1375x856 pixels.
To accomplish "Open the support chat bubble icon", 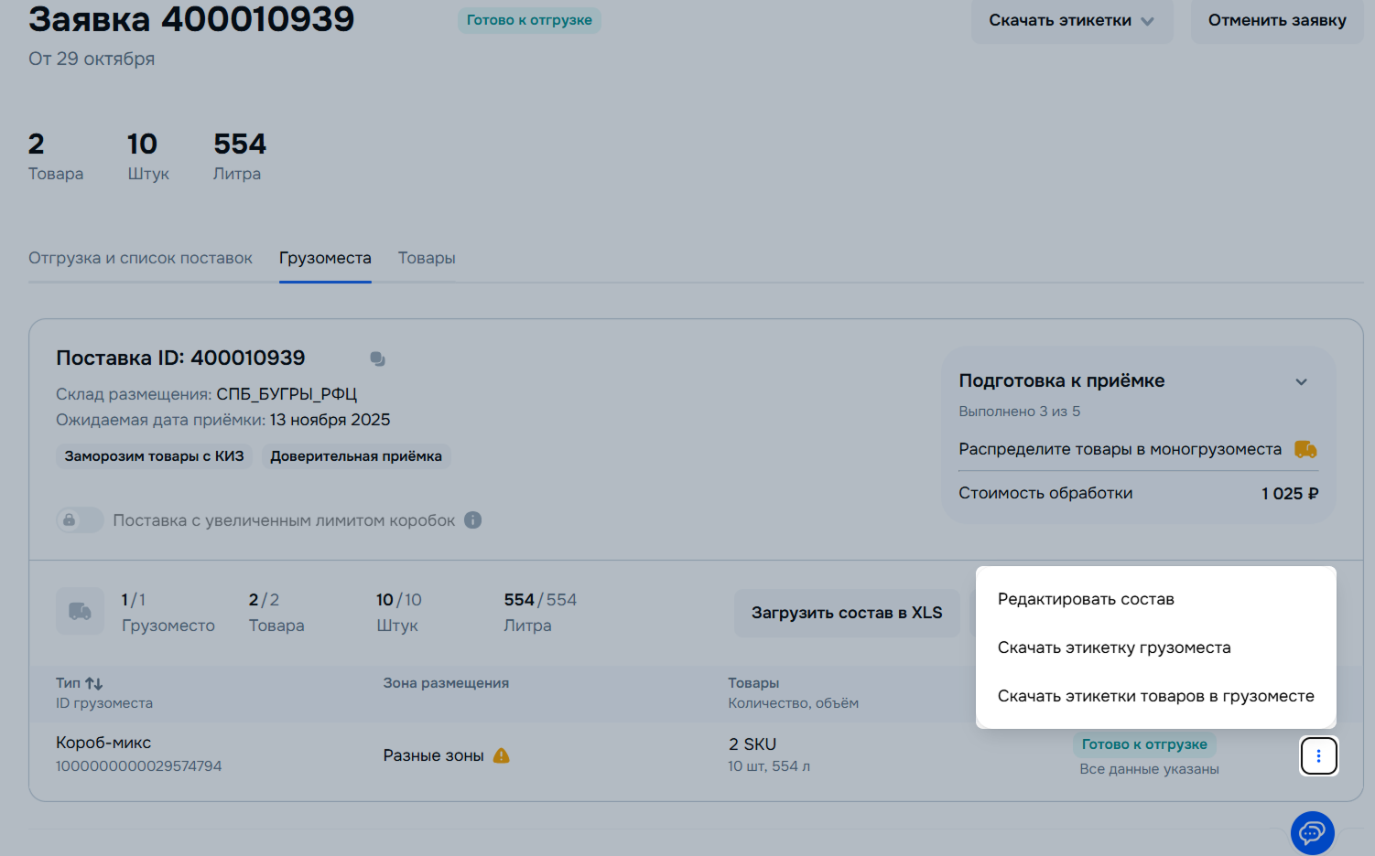I will (1312, 832).
